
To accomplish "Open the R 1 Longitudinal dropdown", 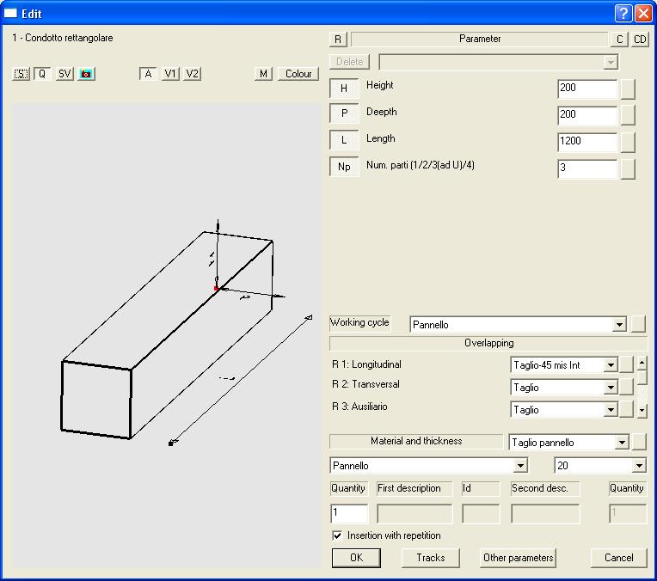I will (611, 365).
